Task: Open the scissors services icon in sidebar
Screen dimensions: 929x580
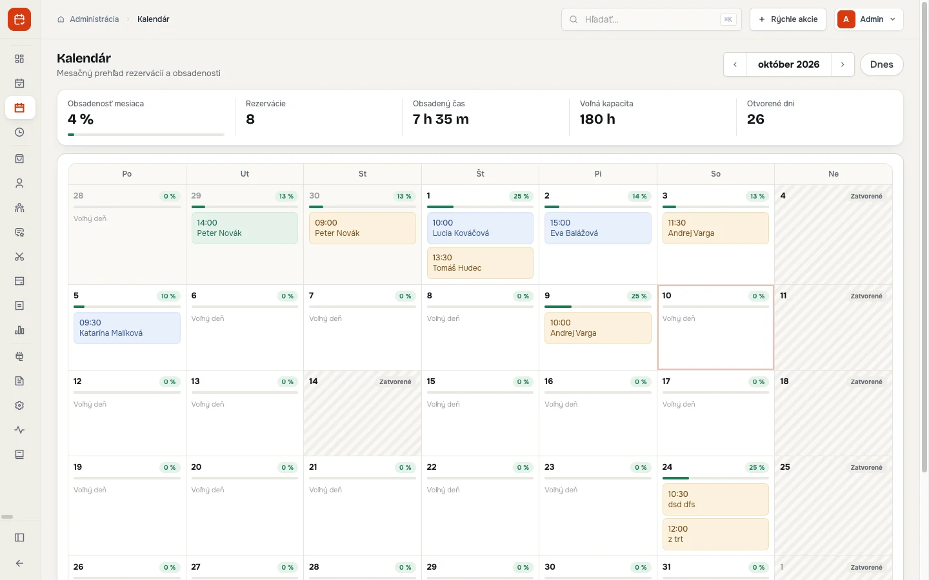Action: [19, 256]
